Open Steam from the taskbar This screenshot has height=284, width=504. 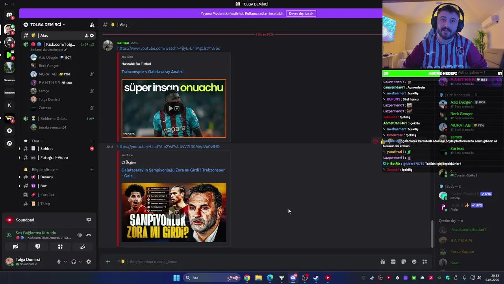[x=316, y=278]
